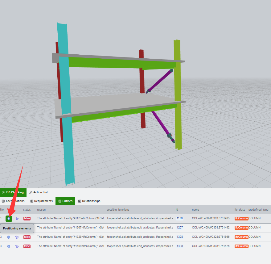Screen dimensions: 271x264
Task: Click the 'id' column header
Action: click(177, 210)
